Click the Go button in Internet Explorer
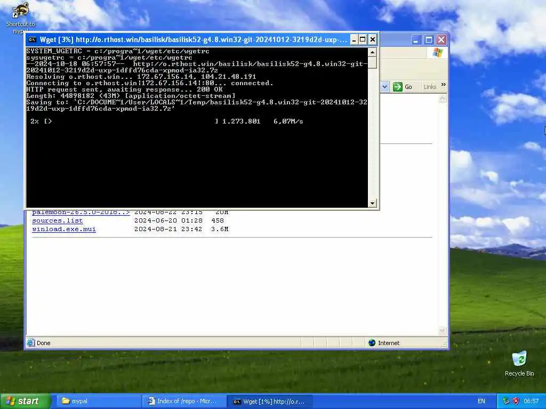The image size is (546, 409). (x=403, y=87)
